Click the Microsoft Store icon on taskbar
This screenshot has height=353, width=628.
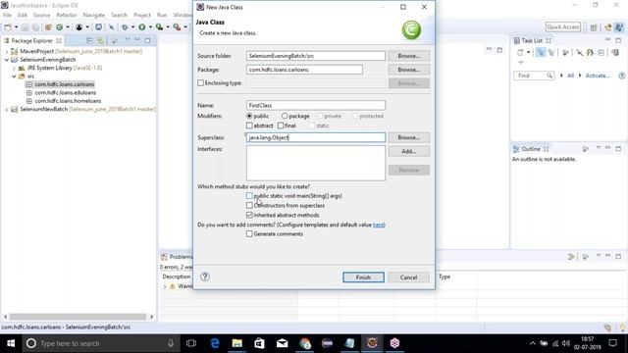[x=259, y=343]
